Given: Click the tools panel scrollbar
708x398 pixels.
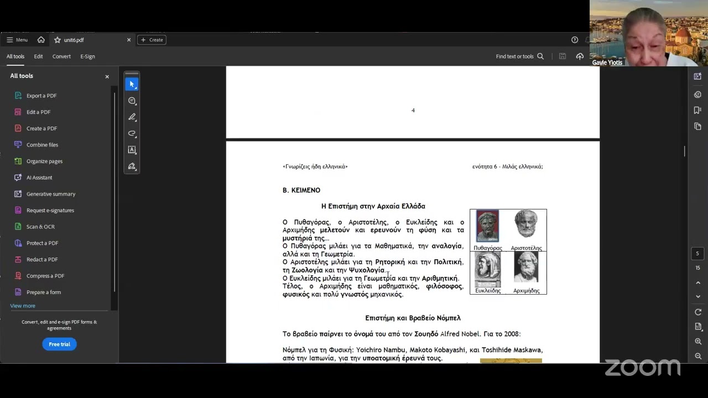Looking at the screenshot, I should coord(114,191).
